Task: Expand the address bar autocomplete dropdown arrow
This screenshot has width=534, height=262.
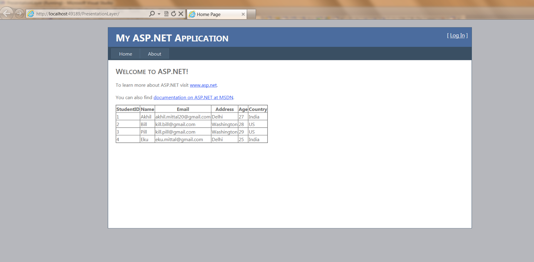Action: pyautogui.click(x=159, y=14)
